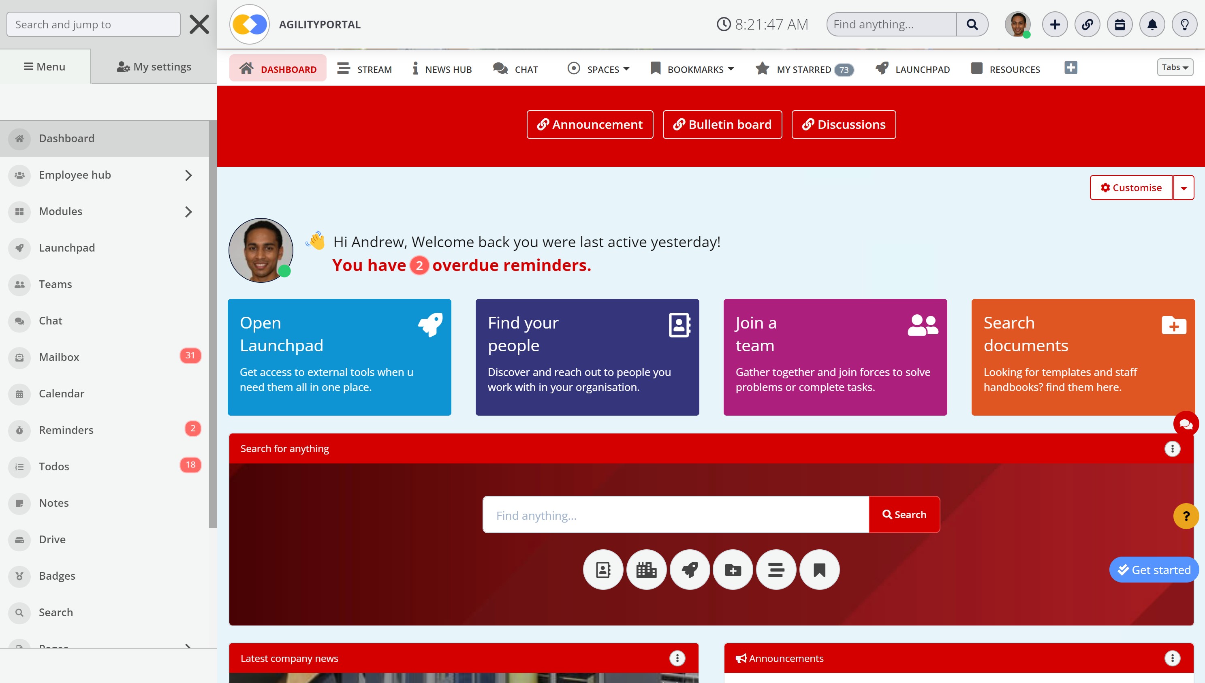
Task: Click the Bulletin board button
Action: pos(722,124)
